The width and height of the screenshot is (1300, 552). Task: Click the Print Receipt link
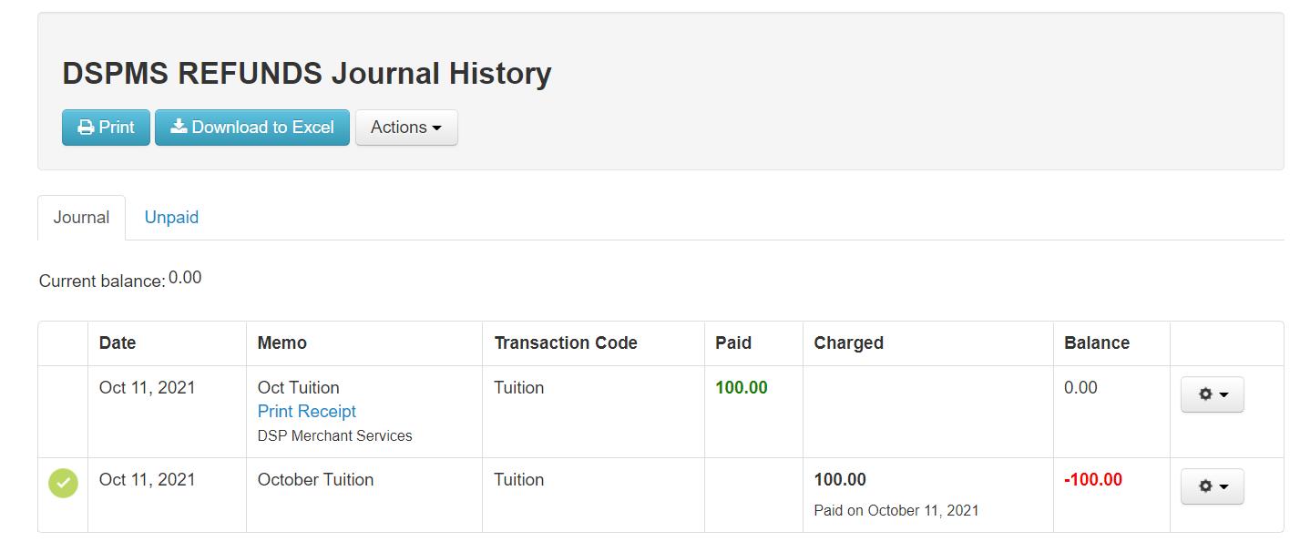point(307,412)
